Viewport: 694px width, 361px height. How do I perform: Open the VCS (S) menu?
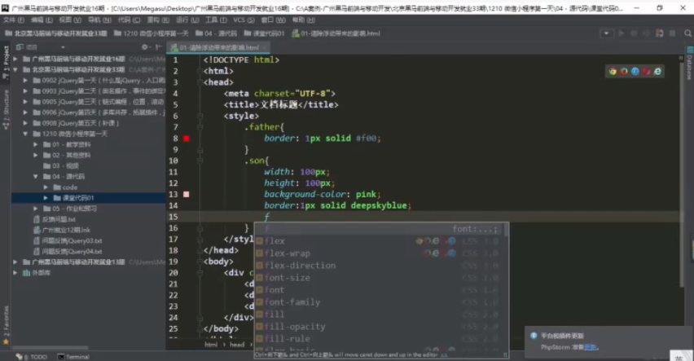244,20
